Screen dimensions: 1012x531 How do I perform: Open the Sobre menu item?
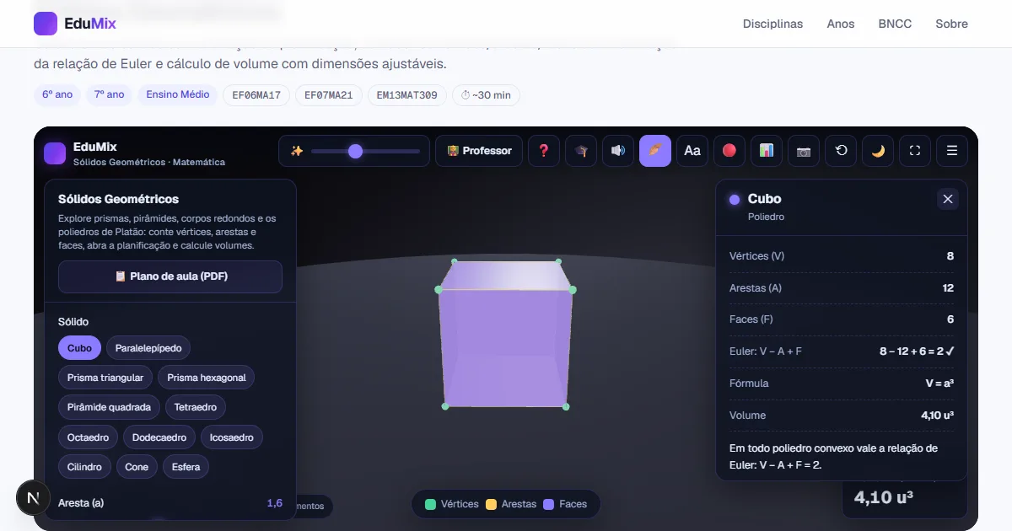point(951,24)
